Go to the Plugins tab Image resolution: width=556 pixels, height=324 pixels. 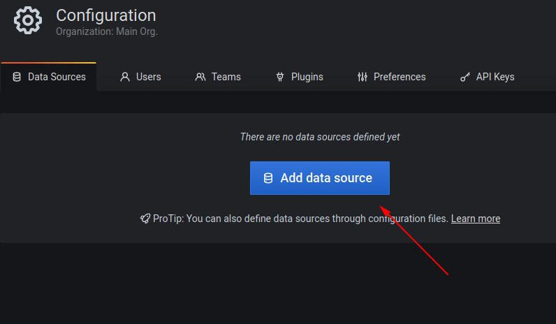coord(307,77)
